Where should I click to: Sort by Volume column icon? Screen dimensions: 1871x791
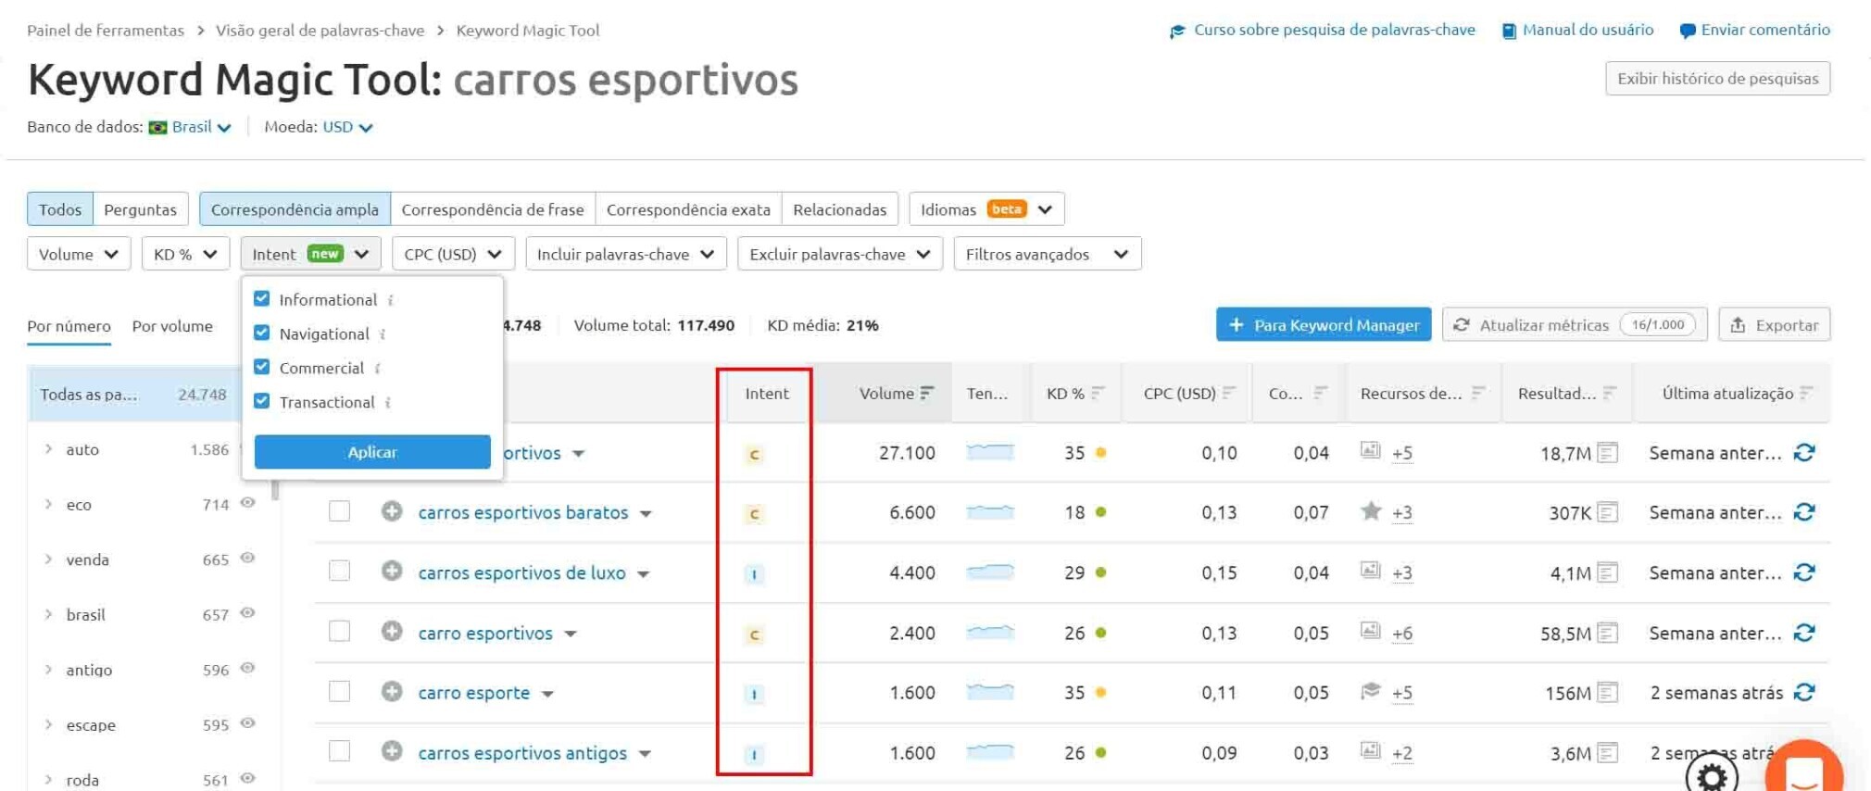927,394
